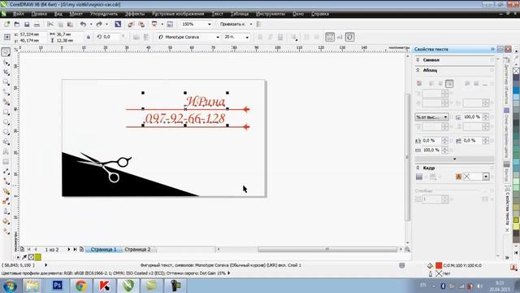
Task: Click the Paste icon
Action: coord(70,24)
